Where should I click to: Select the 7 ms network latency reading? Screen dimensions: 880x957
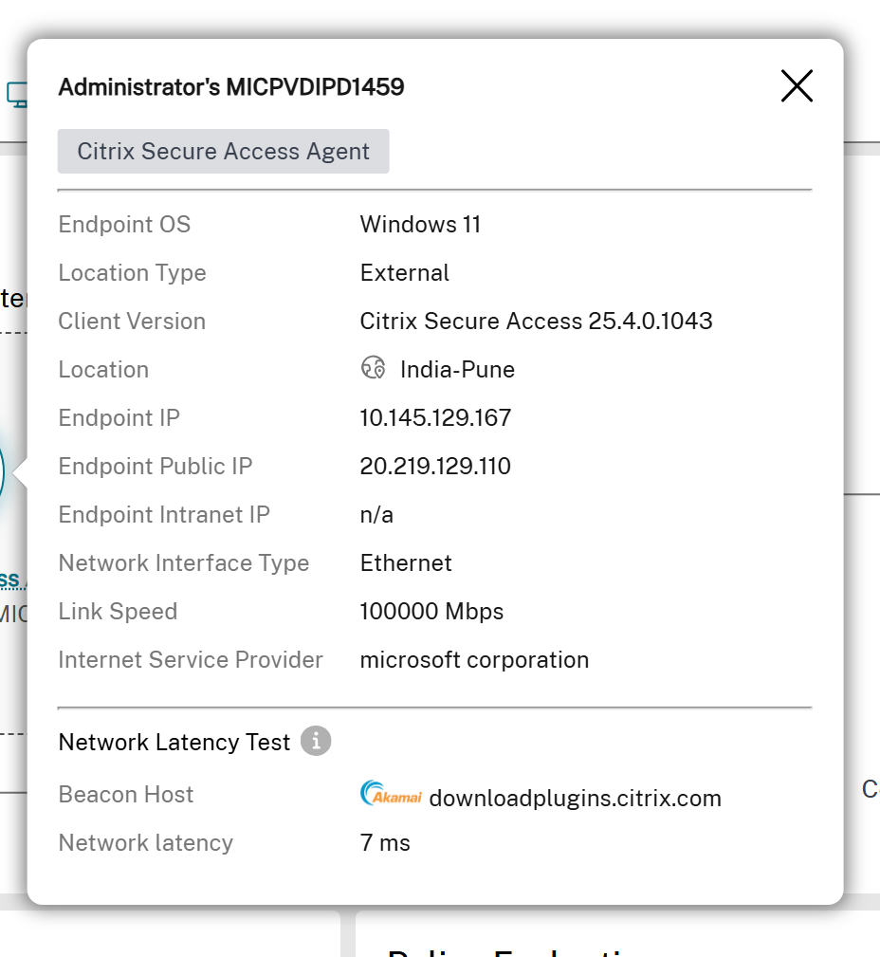click(384, 842)
